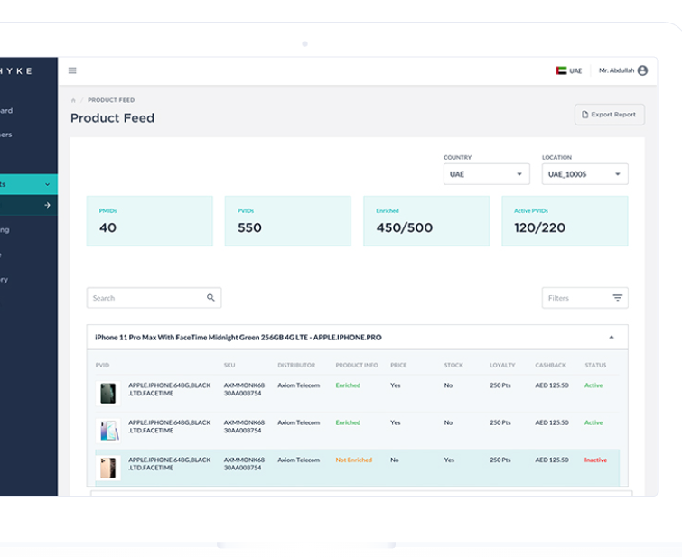Image resolution: width=682 pixels, height=557 pixels.
Task: Collapse the iPhone 11 Pro Max row
Action: coord(612,337)
